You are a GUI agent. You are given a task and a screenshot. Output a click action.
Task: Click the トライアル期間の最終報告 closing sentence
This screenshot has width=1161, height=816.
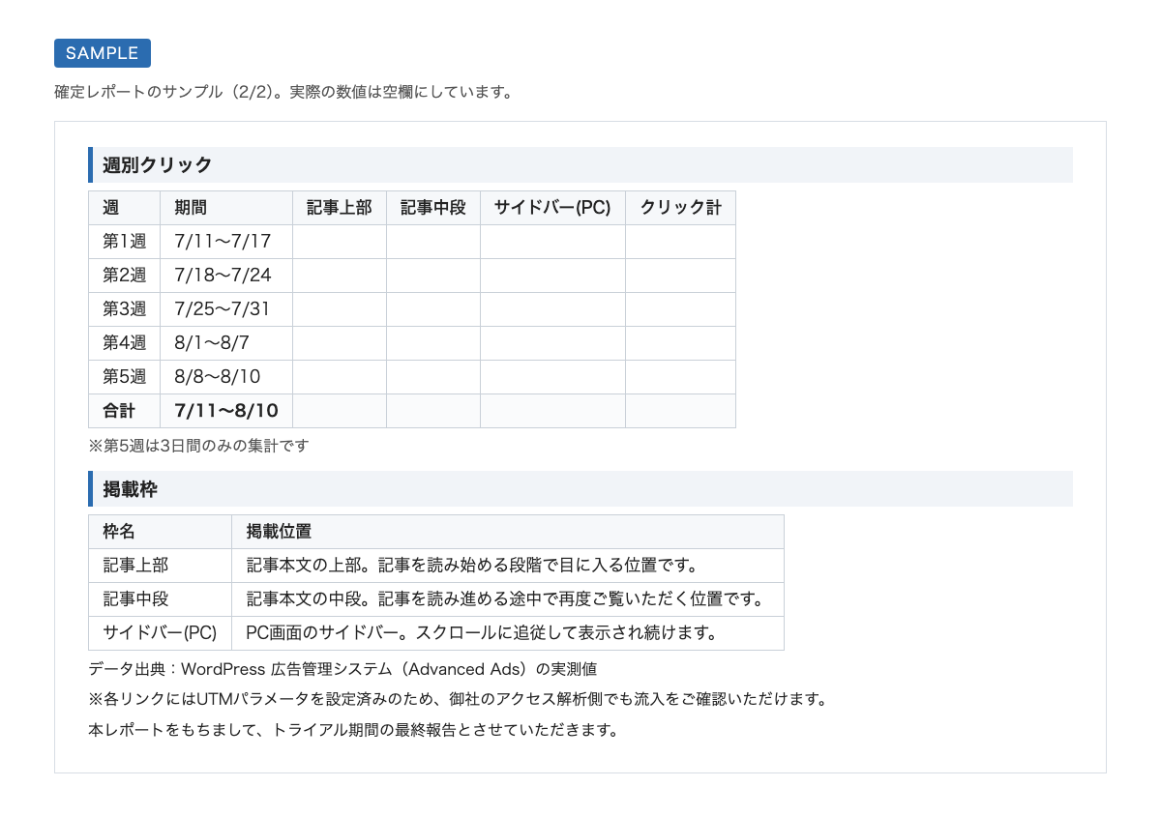[x=353, y=729]
